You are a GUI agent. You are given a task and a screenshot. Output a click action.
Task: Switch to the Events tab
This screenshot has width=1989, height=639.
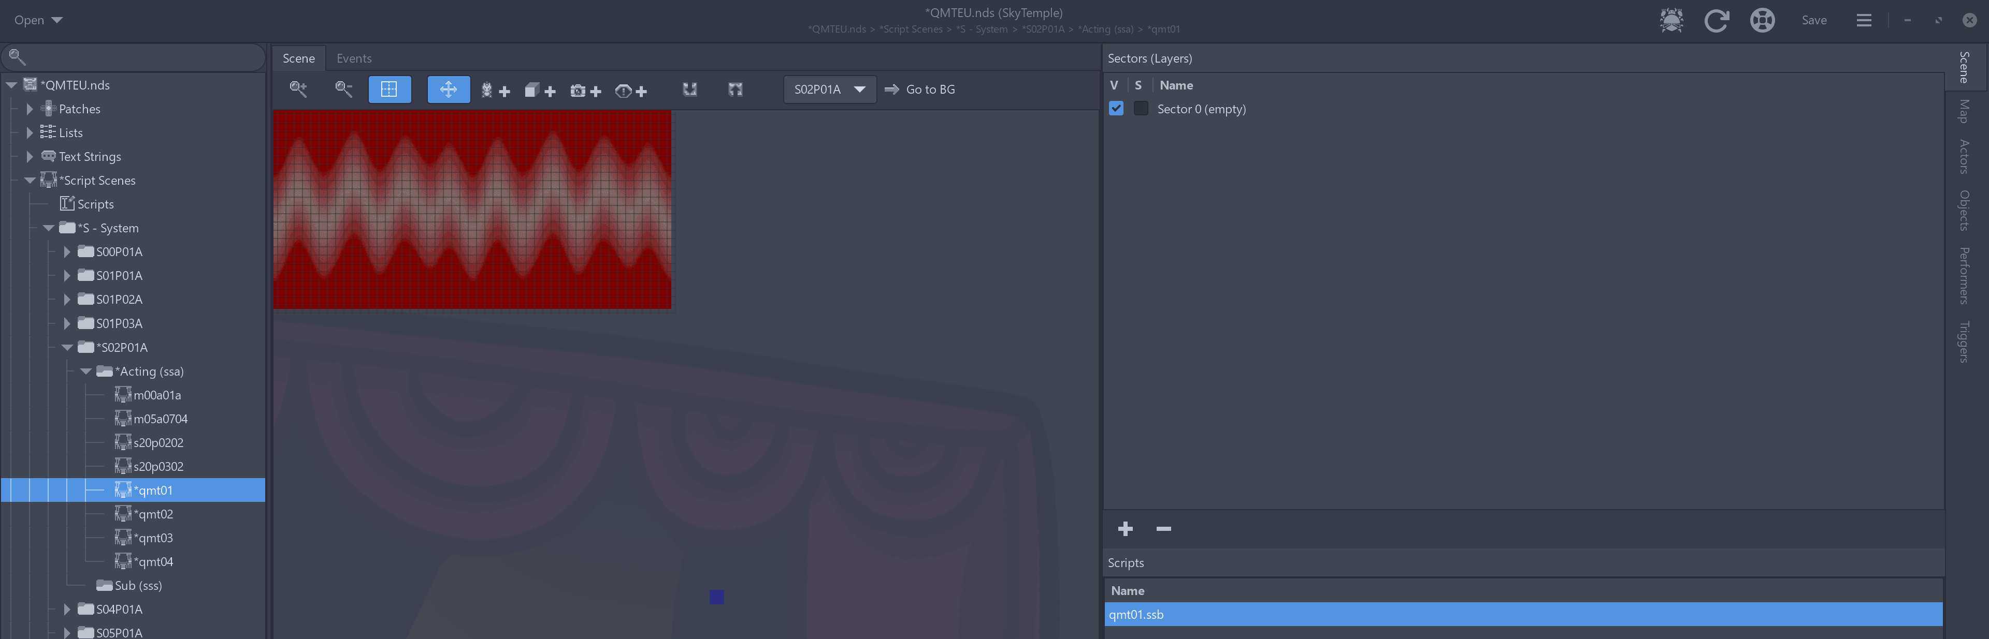[354, 58]
